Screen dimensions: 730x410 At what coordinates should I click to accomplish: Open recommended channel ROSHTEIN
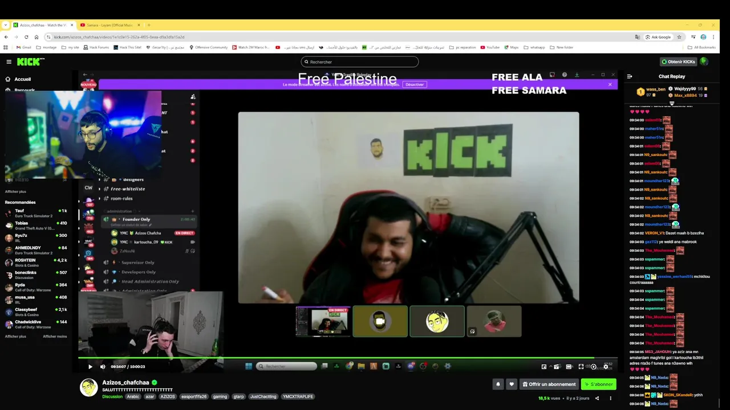[x=36, y=263]
